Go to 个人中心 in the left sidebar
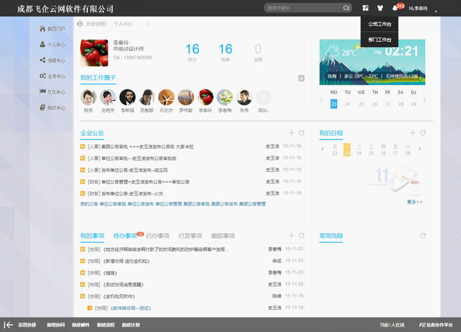This screenshot has width=461, height=332. (52, 44)
